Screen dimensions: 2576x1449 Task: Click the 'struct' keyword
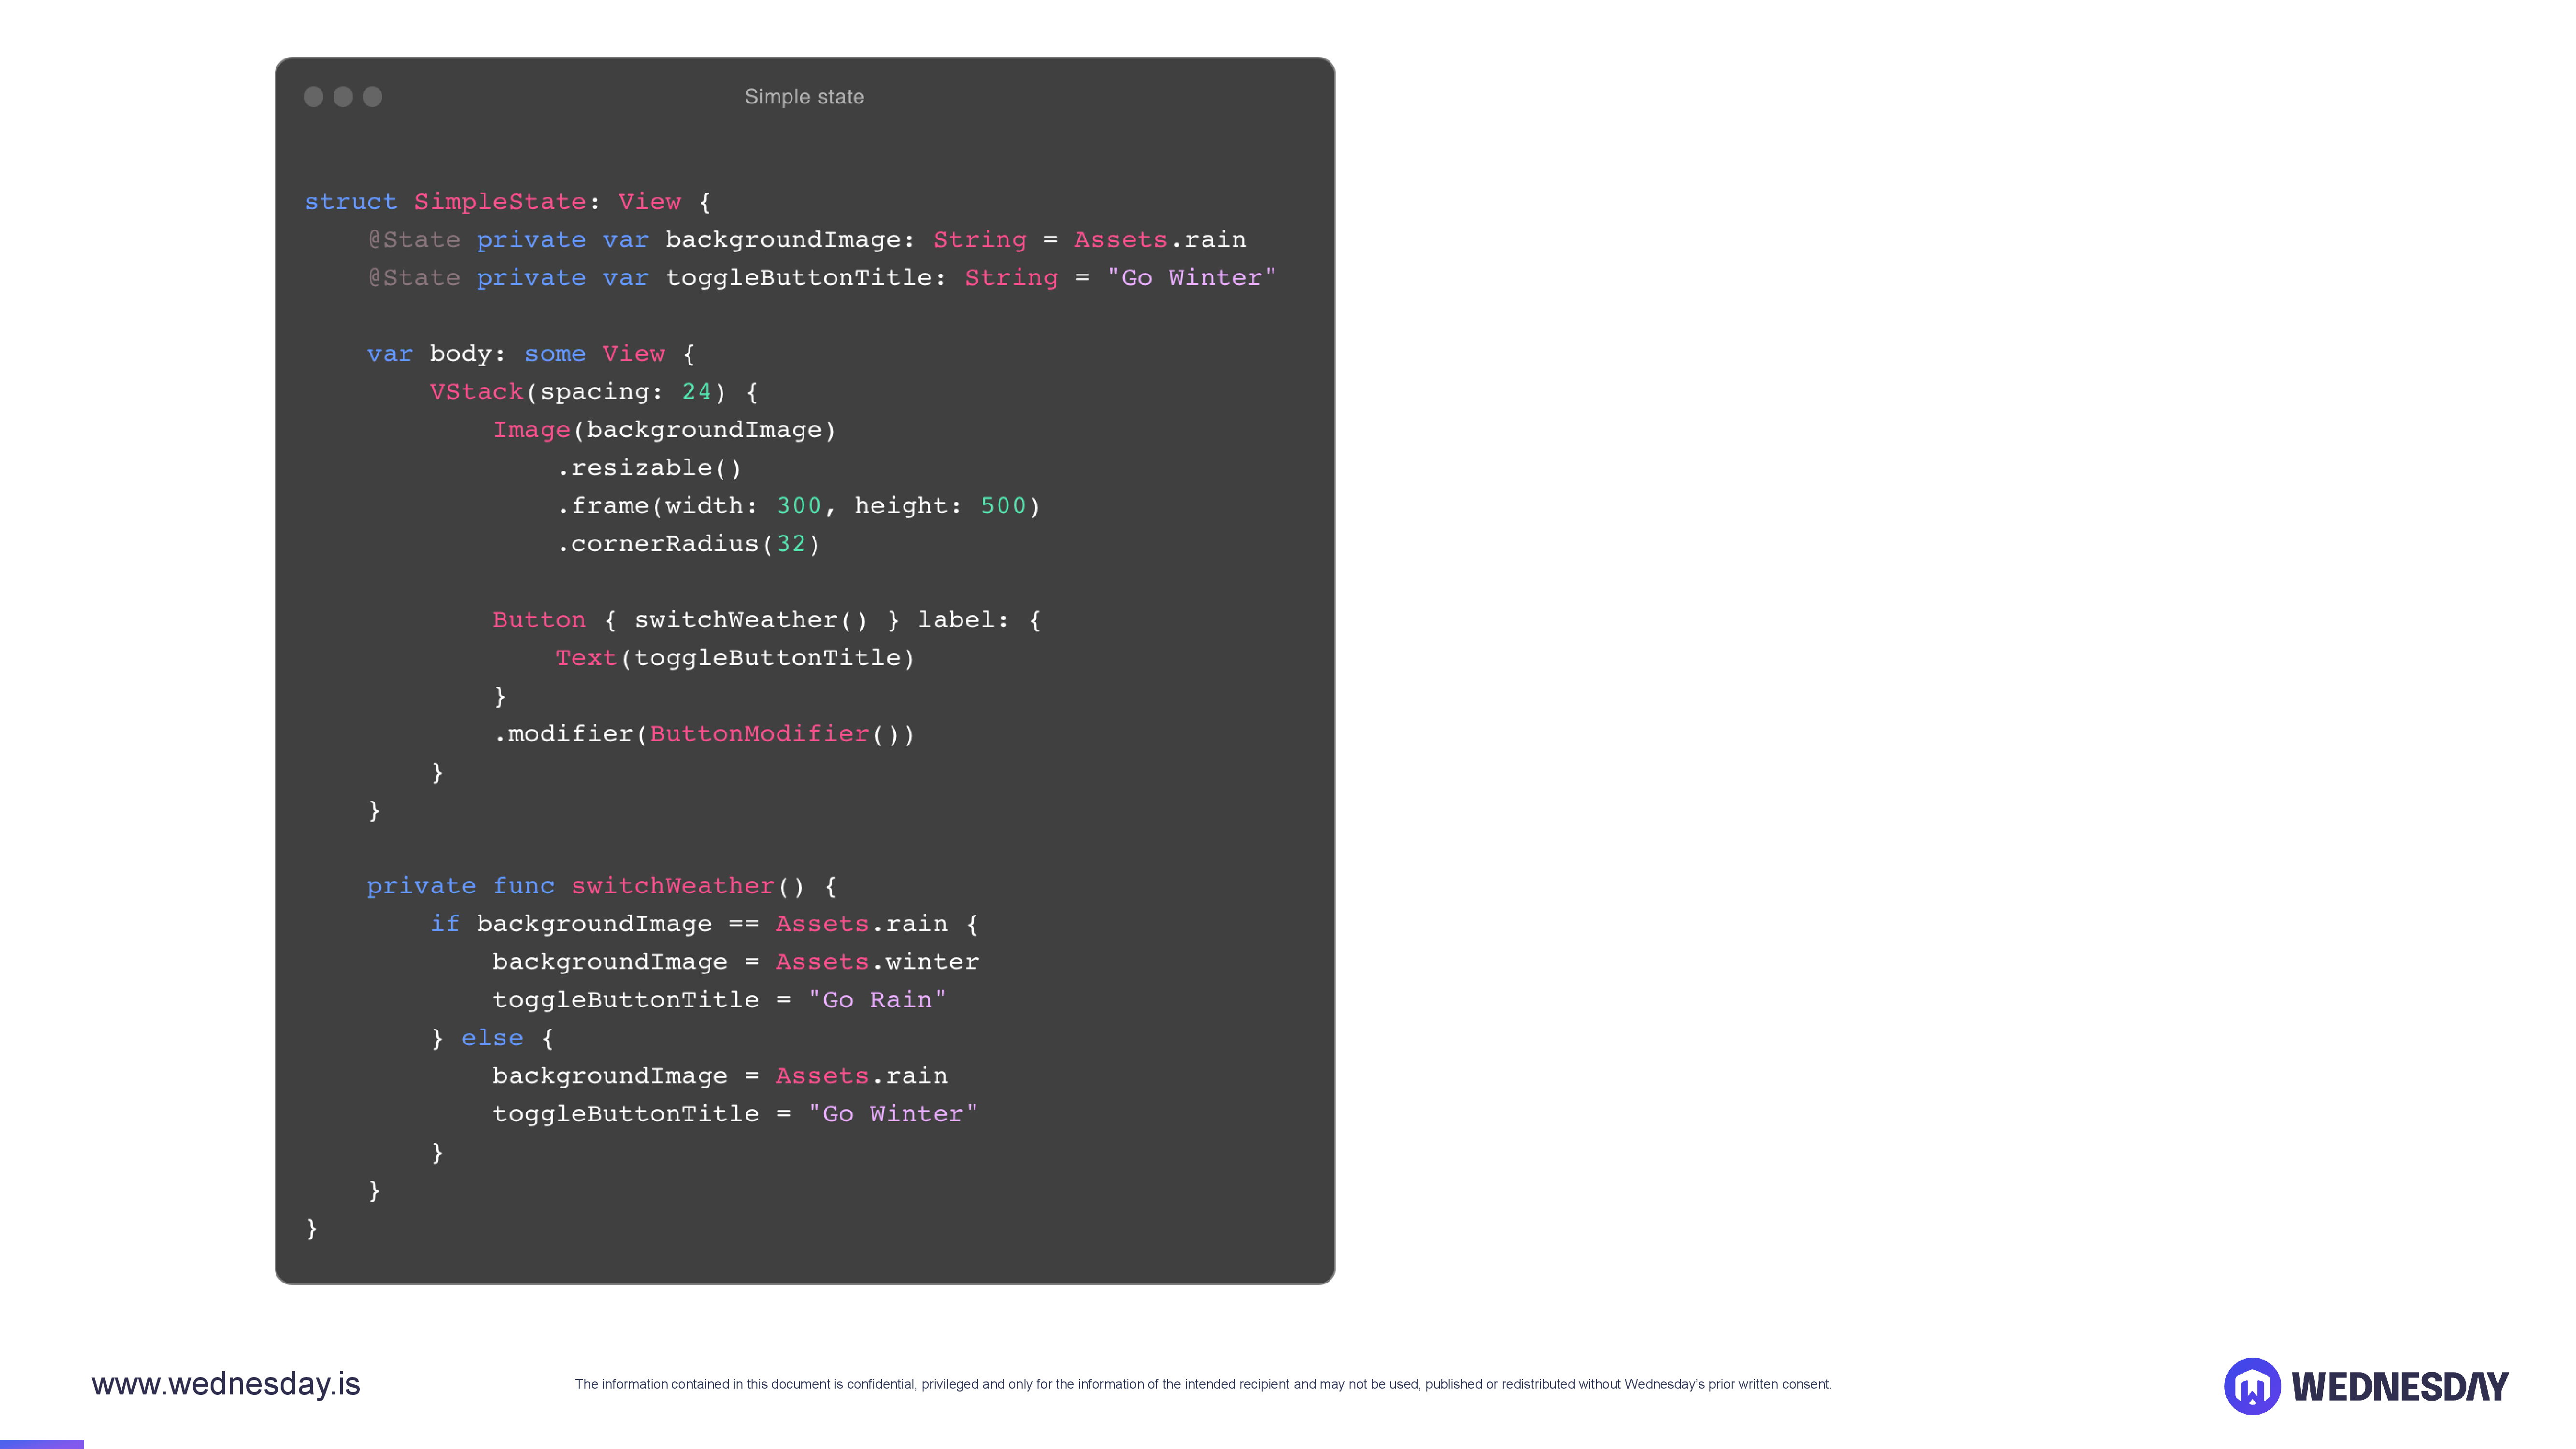tap(351, 202)
